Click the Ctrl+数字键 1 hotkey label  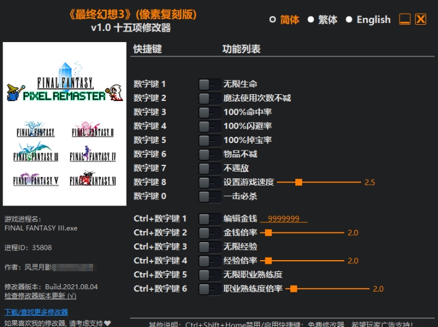click(160, 219)
